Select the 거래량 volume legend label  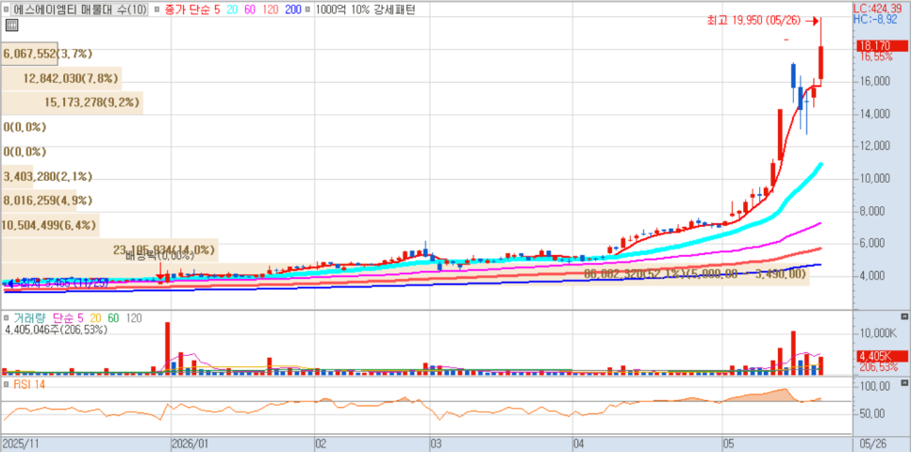[x=29, y=318]
